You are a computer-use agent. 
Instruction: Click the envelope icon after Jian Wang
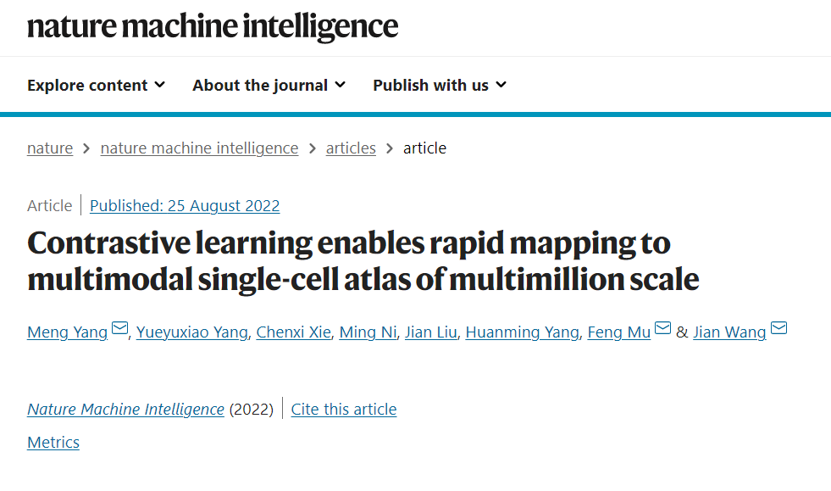point(778,328)
